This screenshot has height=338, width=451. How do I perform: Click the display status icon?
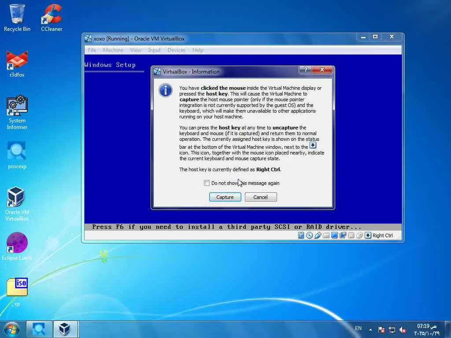point(334,235)
